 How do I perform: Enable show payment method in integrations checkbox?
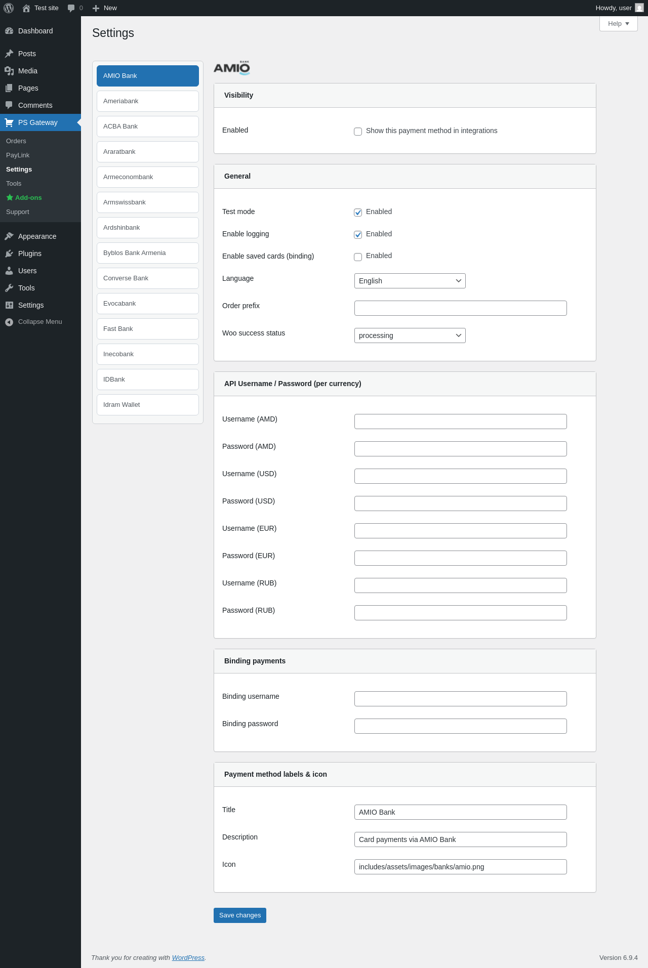point(358,132)
